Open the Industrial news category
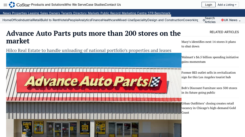 [26, 20]
